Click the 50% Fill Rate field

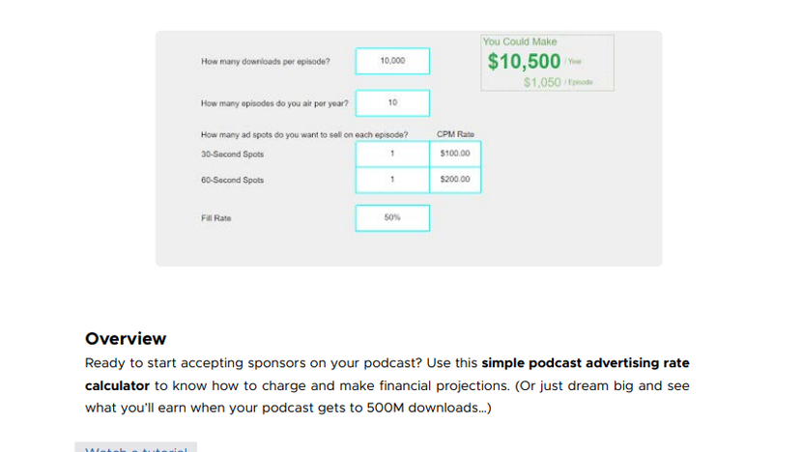tap(392, 218)
